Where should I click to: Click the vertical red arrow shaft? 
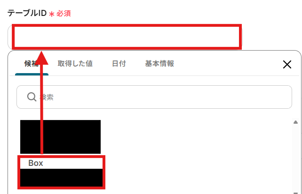(x=42, y=109)
